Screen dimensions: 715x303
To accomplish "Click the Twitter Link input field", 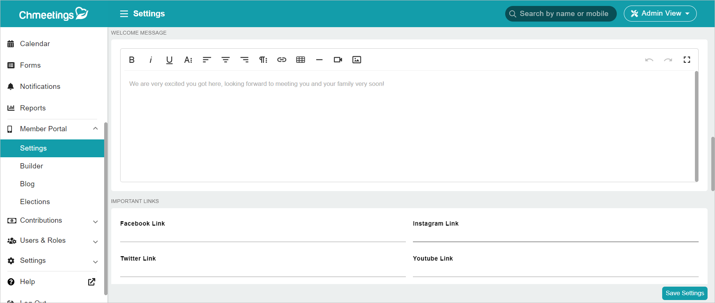I will click(263, 271).
